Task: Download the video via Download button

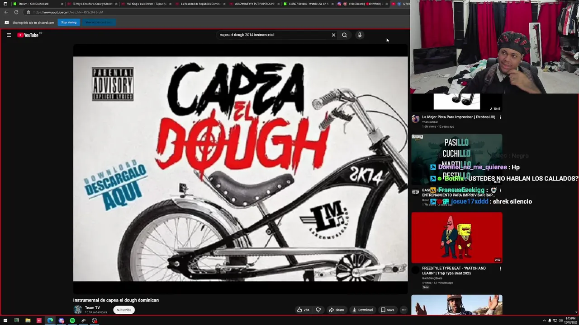Action: pyautogui.click(x=362, y=310)
